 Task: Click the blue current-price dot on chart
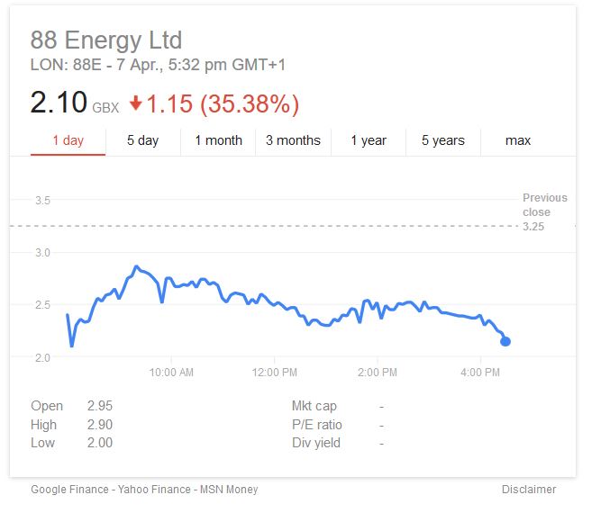point(505,341)
